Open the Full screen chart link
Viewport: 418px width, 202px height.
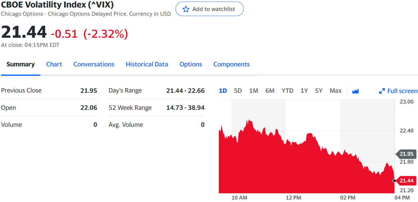tap(402, 91)
